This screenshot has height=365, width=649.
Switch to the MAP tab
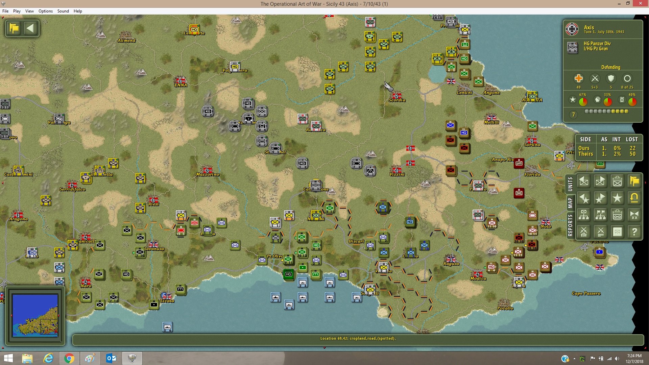coord(570,203)
